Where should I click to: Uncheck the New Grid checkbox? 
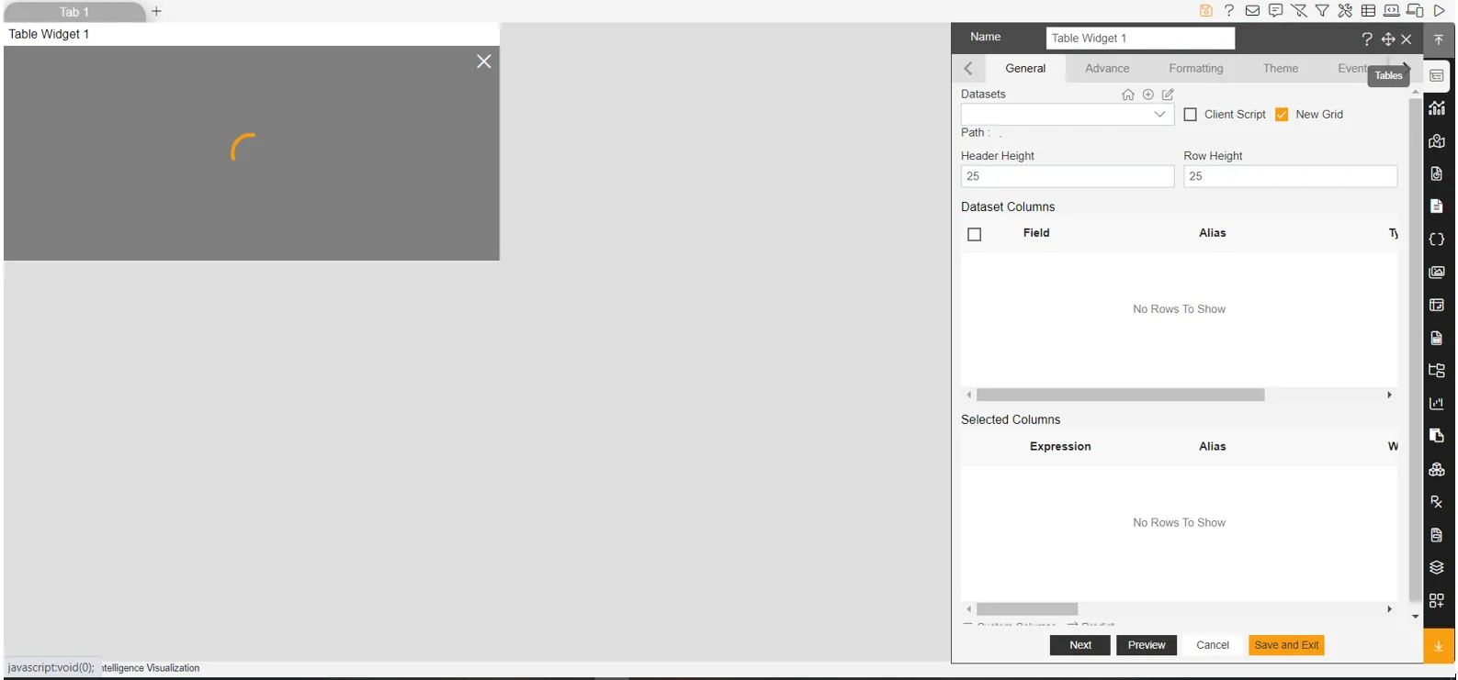point(1282,115)
